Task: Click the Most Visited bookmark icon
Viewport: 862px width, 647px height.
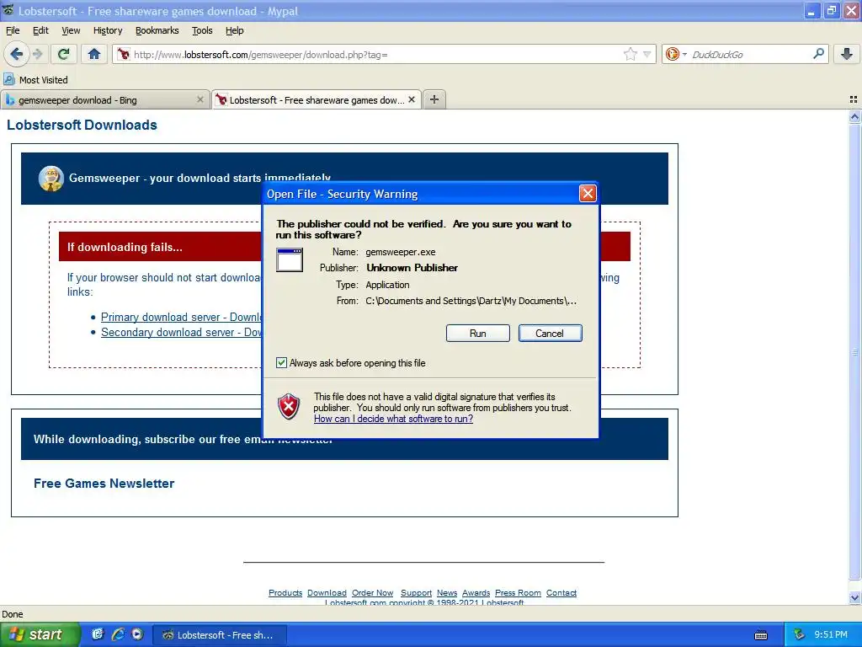Action: pyautogui.click(x=8, y=79)
